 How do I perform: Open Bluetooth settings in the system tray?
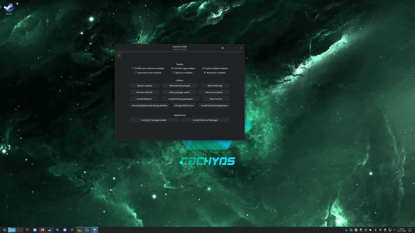pos(375,230)
